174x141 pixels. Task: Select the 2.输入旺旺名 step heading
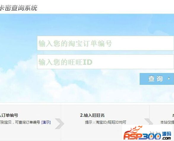(x=92, y=115)
